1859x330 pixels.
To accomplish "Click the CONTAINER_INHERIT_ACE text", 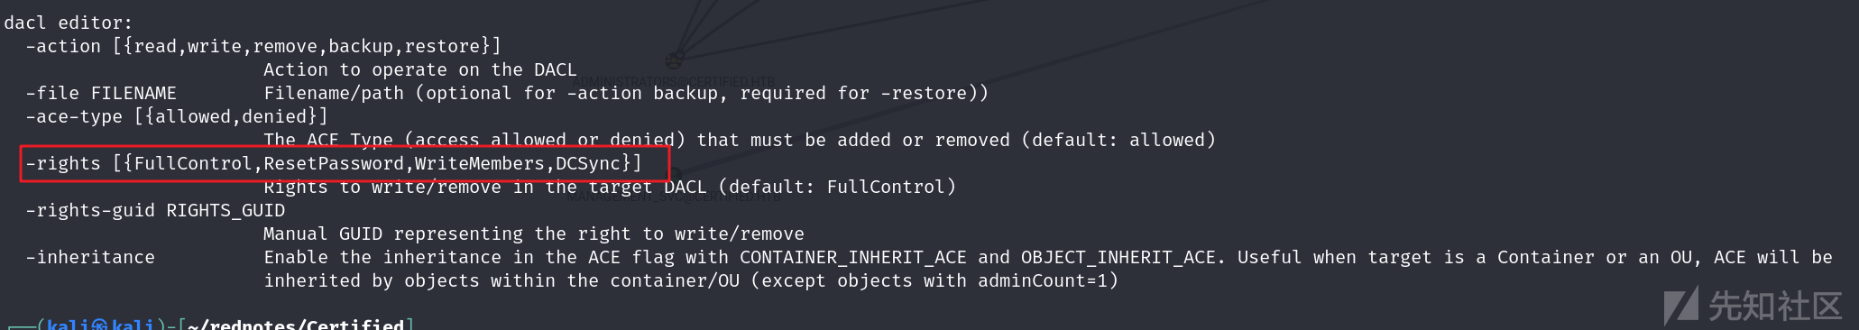I will 853,257.
